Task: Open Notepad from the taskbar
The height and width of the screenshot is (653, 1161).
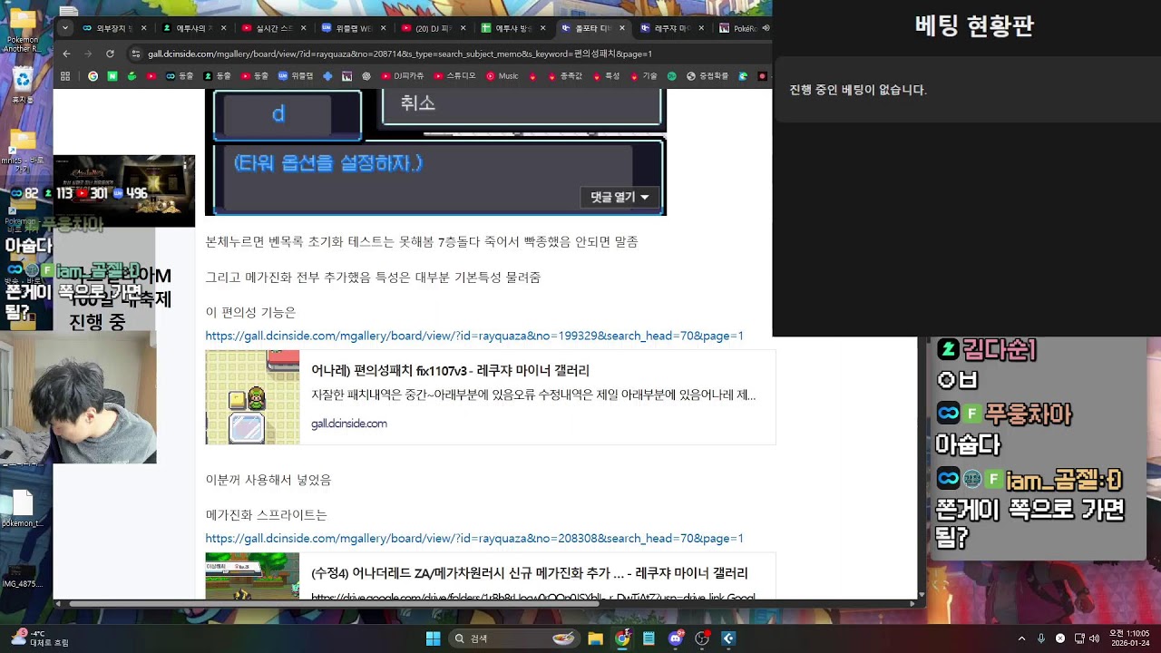Action: [x=649, y=638]
